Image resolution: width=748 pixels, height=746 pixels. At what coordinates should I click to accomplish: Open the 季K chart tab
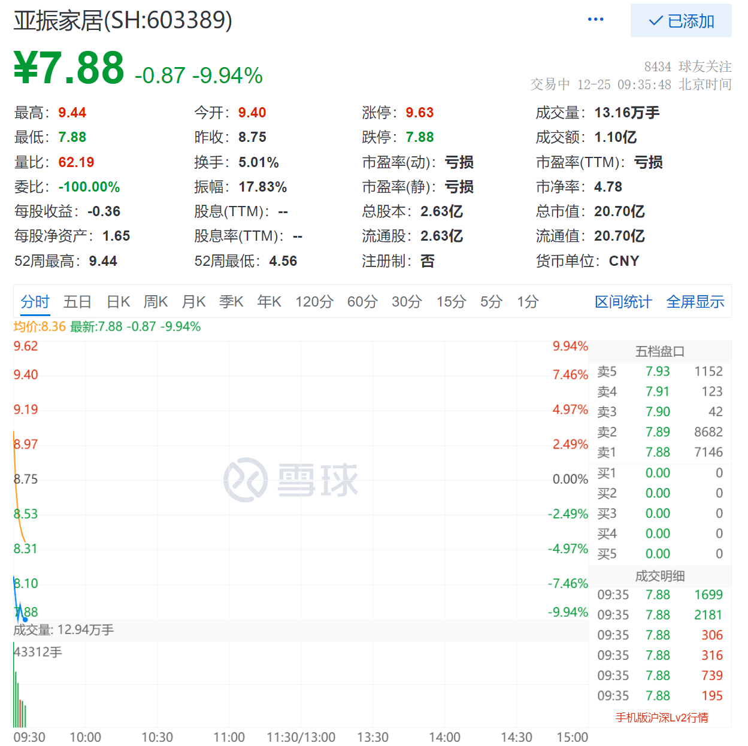pos(231,302)
